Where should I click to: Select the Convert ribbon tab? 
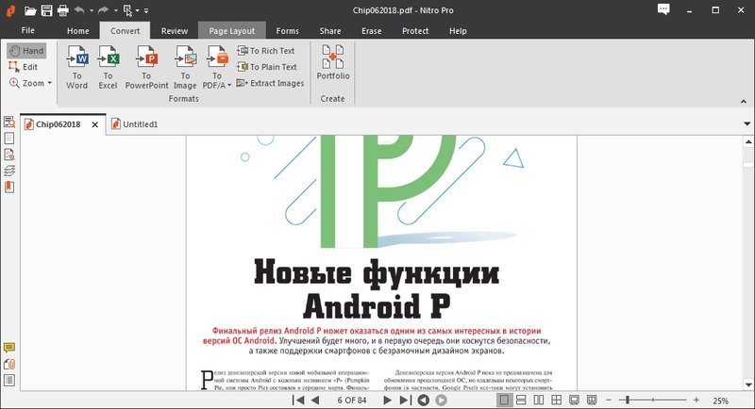[125, 31]
